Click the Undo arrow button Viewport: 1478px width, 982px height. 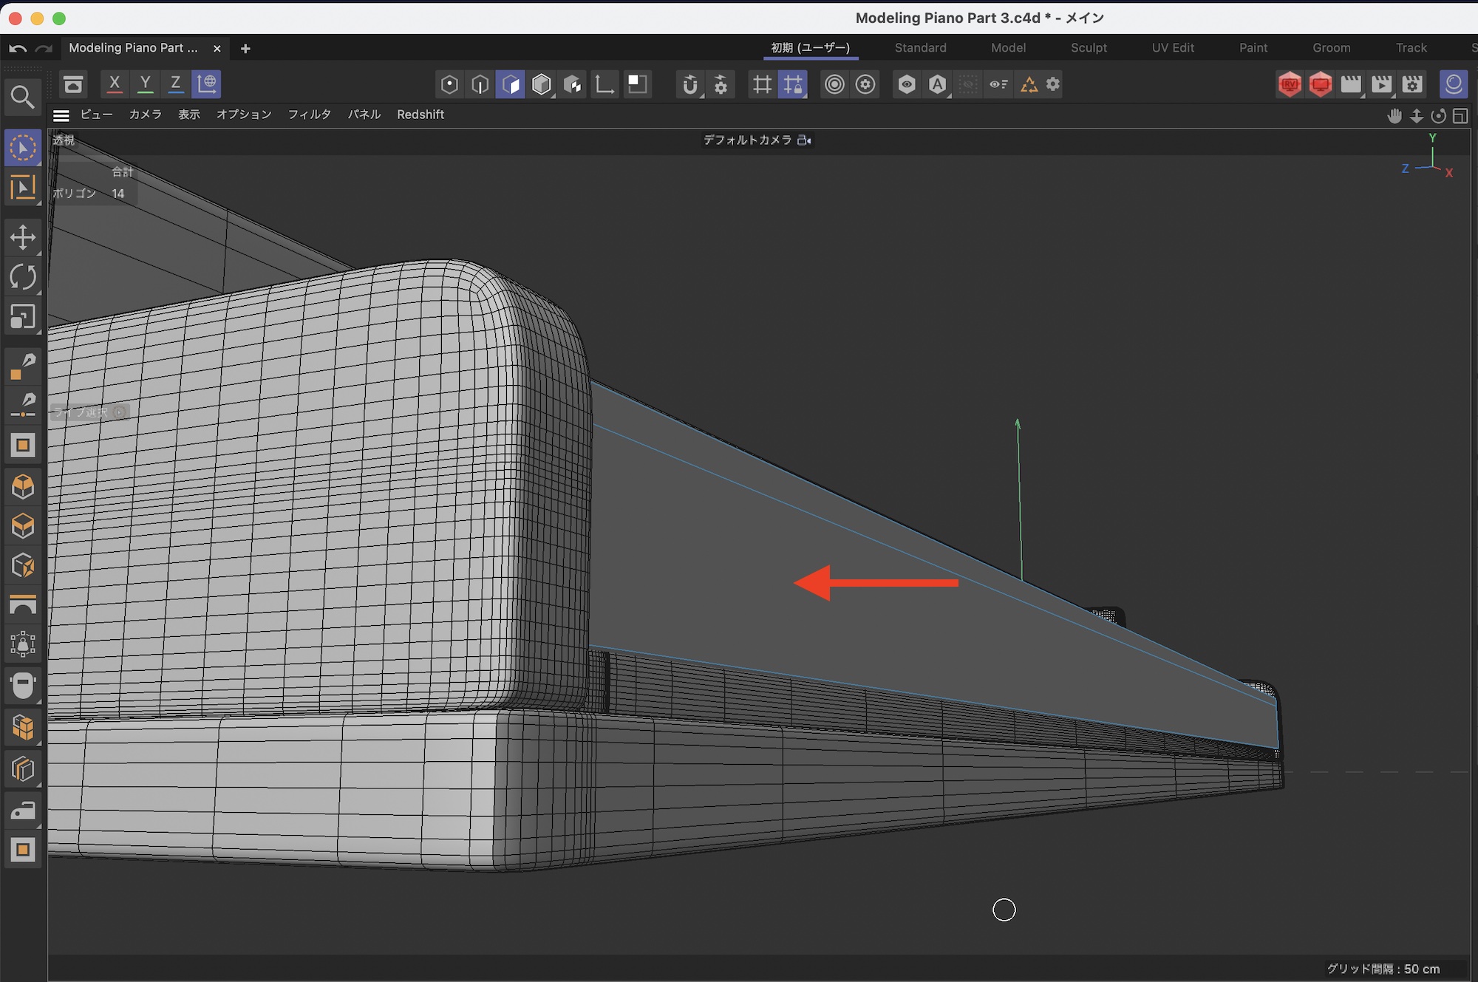tap(18, 49)
